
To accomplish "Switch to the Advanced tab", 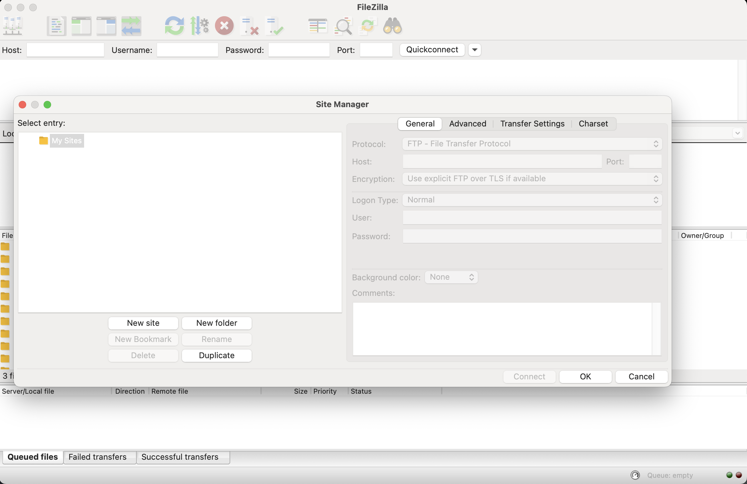I will click(467, 124).
